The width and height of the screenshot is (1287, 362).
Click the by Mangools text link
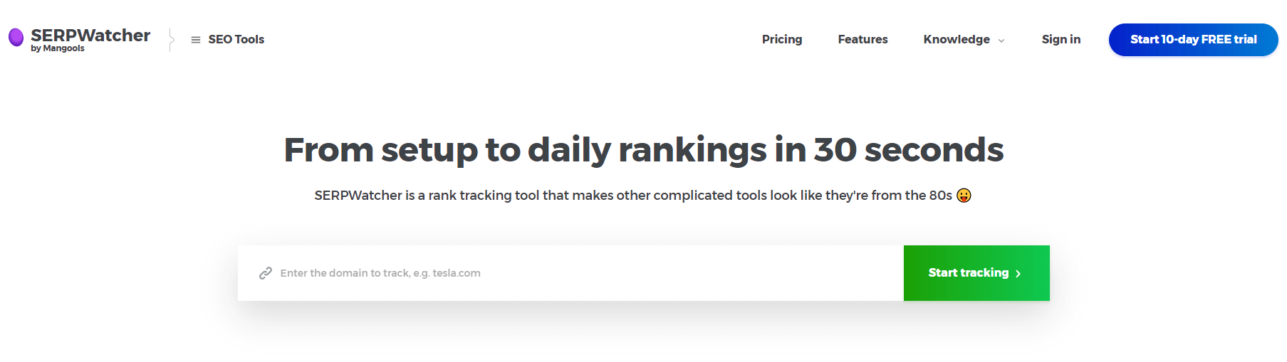click(58, 48)
